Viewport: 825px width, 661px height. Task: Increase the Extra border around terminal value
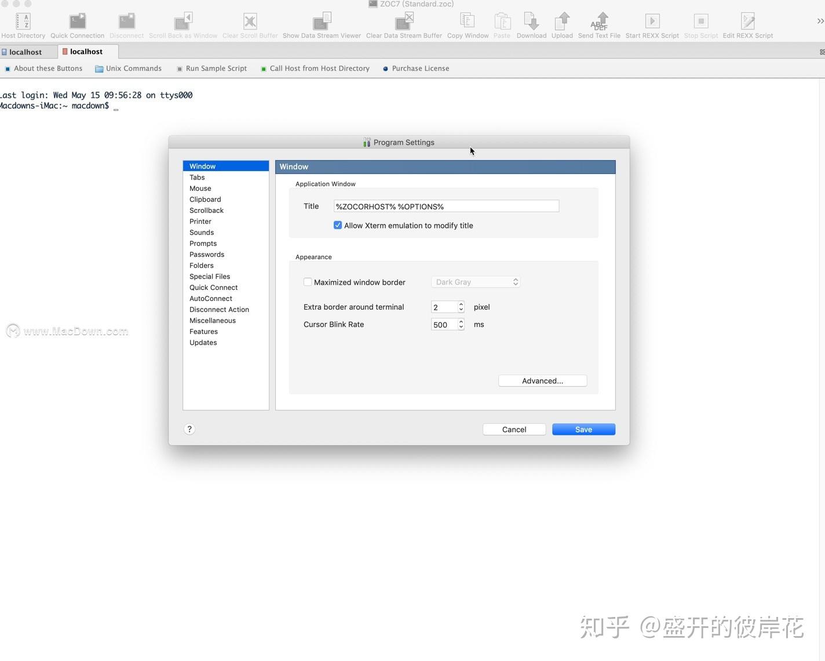(x=461, y=304)
